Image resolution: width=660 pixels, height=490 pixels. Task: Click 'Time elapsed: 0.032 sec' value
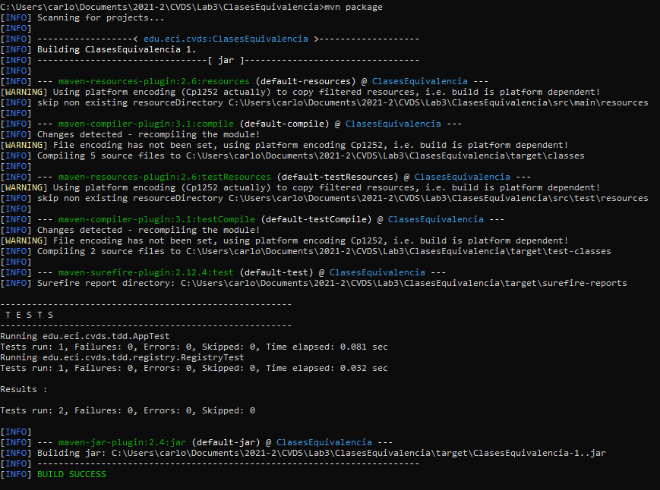327,368
